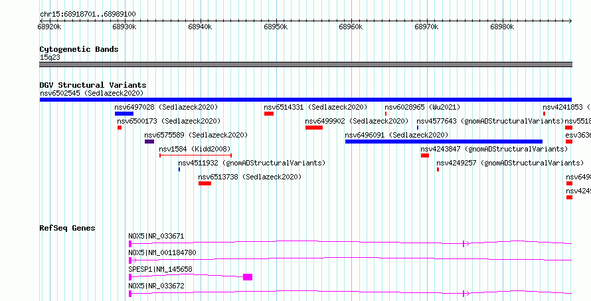Select the nsv6028965 tiny red marker
591x301 pixels.
click(386, 114)
